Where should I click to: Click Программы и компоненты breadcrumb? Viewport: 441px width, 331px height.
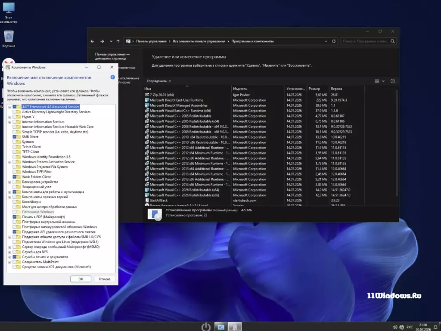[252, 41]
